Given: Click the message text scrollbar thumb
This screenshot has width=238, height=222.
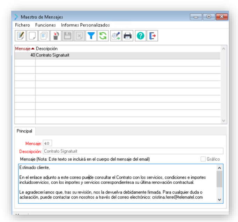Looking at the screenshot, I should coord(220,179).
